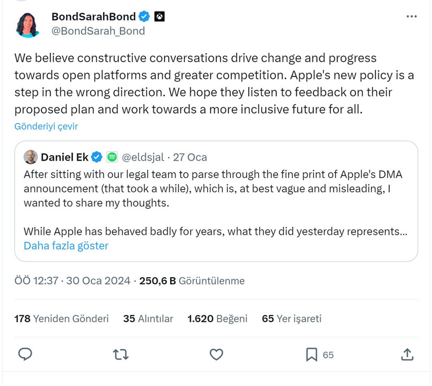The width and height of the screenshot is (432, 386).
Task: Open 65 Yer işareti details
Action: [292, 319]
